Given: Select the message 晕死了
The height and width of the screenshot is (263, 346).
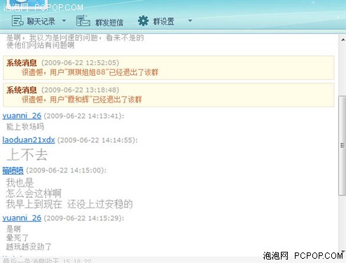Looking at the screenshot, I should (18, 238).
